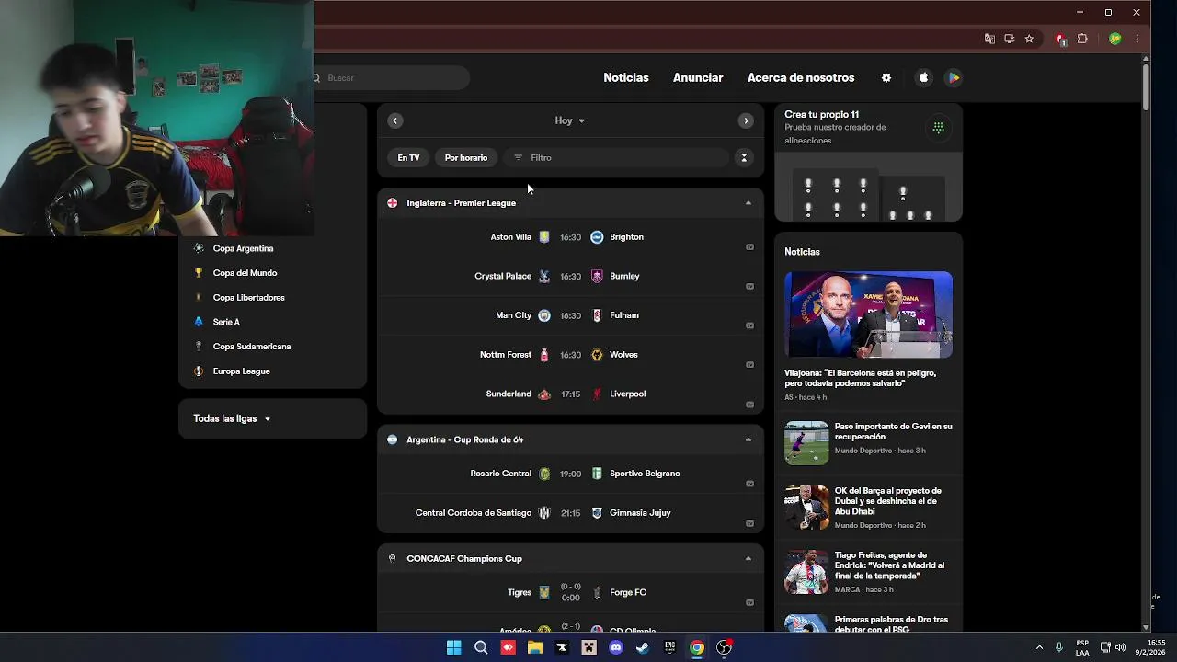Open the Hoy date dropdown
The height and width of the screenshot is (662, 1177).
570,120
